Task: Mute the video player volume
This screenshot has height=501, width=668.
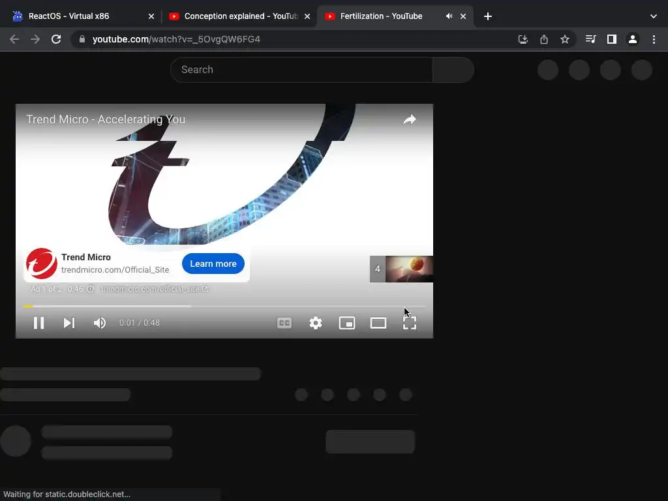Action: tap(100, 323)
